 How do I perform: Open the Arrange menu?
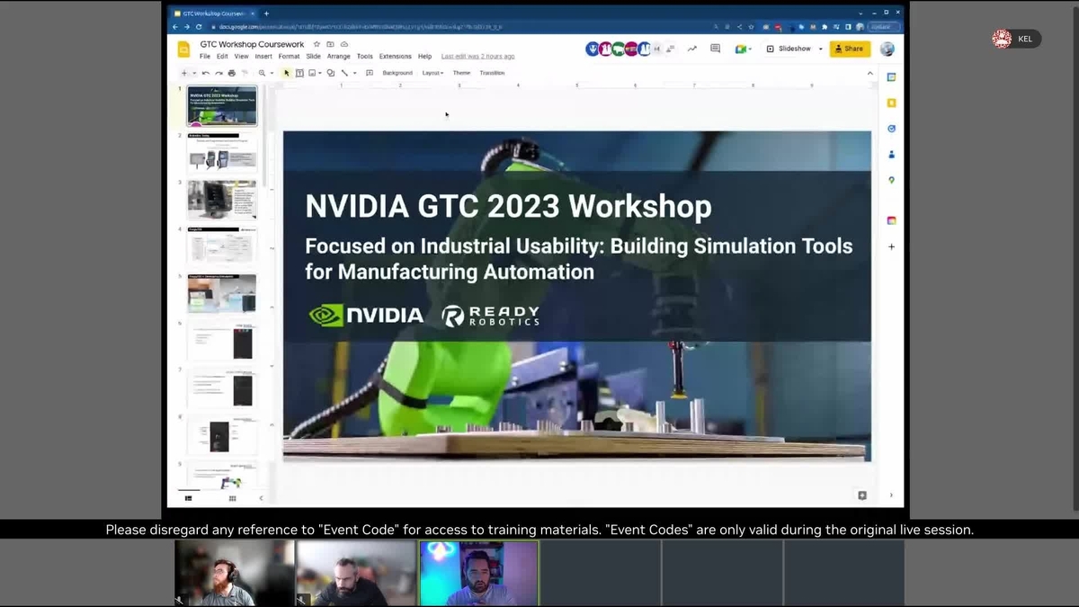pos(338,57)
